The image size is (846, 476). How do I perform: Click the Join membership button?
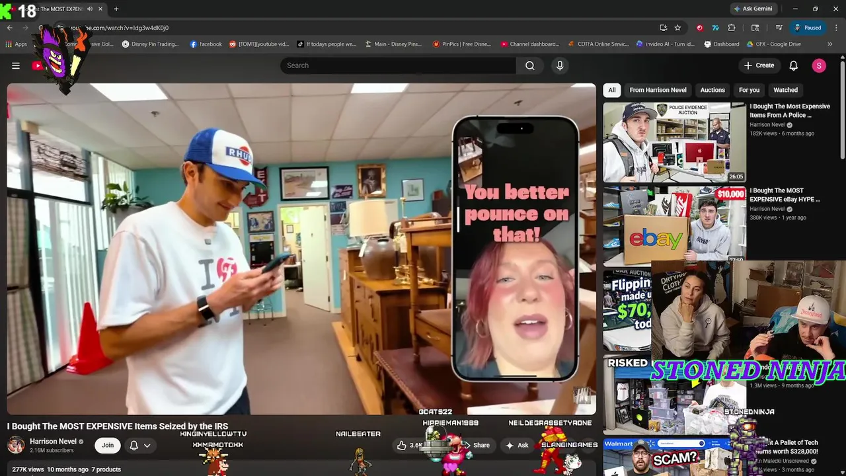[108, 445]
